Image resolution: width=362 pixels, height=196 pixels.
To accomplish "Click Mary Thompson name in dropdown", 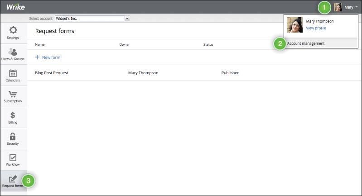I will [320, 21].
